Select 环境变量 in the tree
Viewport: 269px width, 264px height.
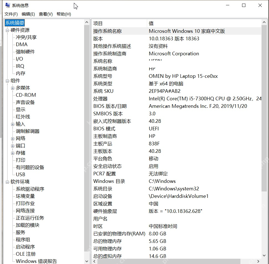pyautogui.click(x=25, y=196)
